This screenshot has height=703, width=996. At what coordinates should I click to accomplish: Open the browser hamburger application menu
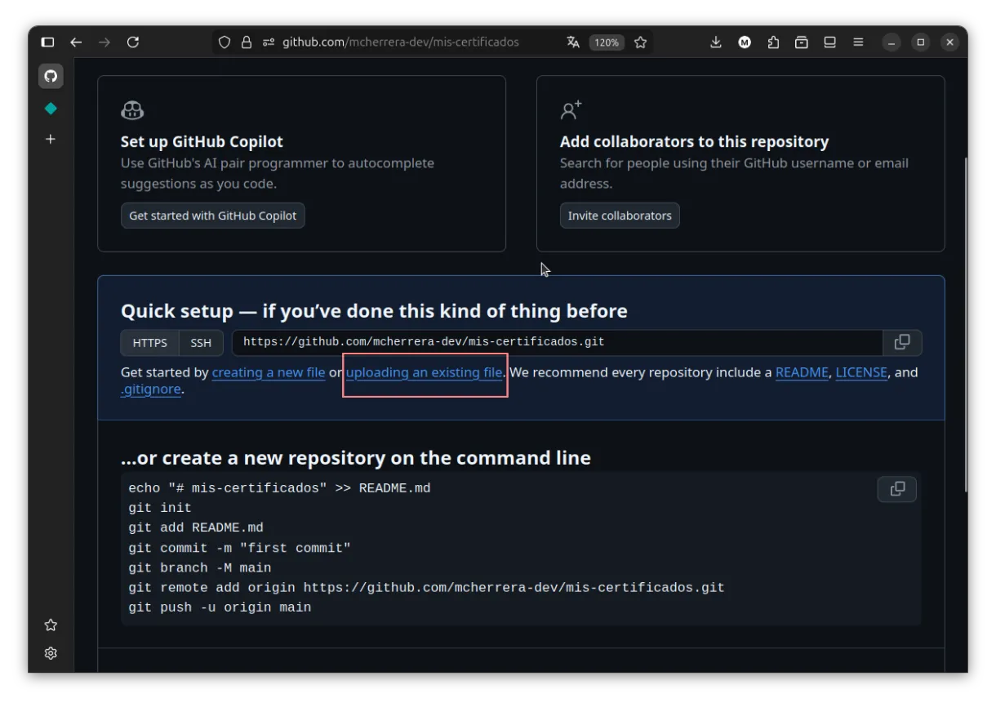tap(858, 42)
